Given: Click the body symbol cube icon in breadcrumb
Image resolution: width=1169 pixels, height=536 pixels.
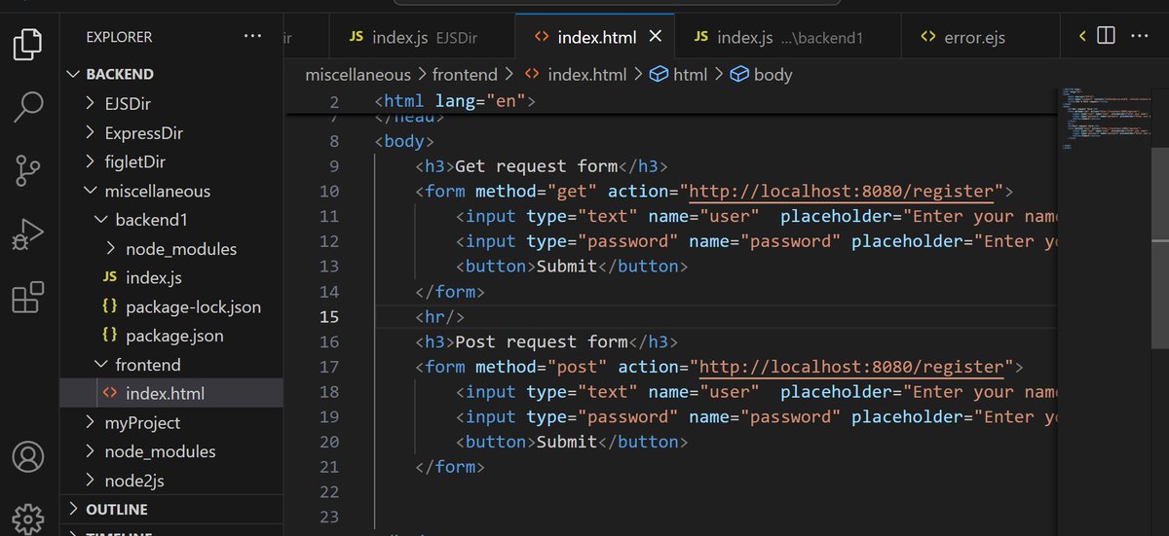Looking at the screenshot, I should (x=739, y=74).
